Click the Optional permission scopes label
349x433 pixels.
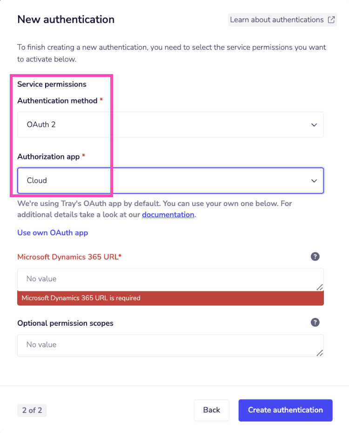point(65,323)
